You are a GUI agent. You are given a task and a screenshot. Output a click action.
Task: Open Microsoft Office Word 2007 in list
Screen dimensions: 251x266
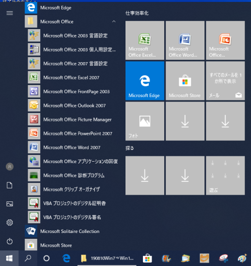pyautogui.click(x=73, y=148)
